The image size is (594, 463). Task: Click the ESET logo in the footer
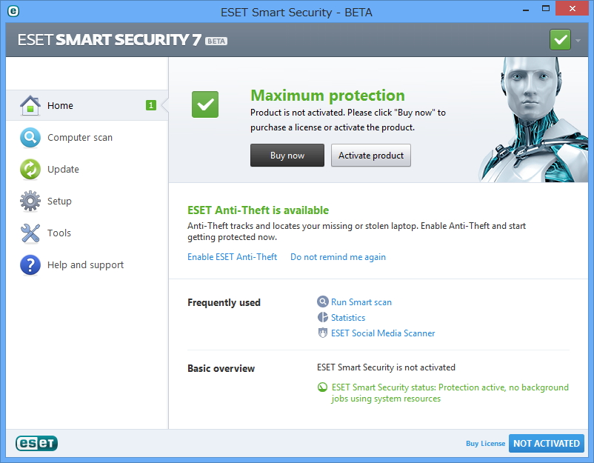coord(36,443)
